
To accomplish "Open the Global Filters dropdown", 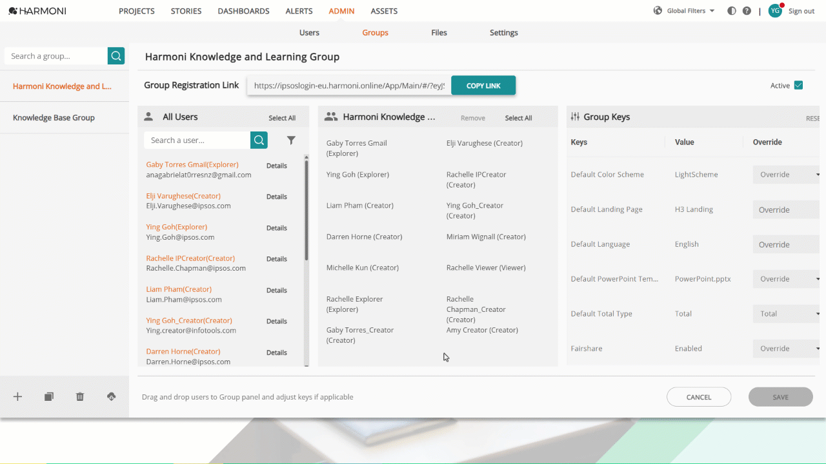I will click(x=690, y=11).
